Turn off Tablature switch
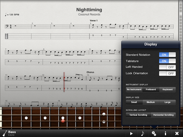This screenshot has width=183, height=137. click(x=167, y=61)
